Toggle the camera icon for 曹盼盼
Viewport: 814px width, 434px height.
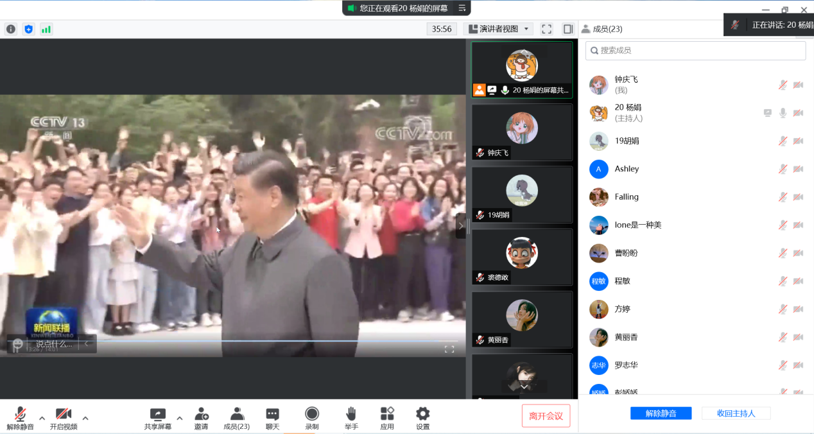(x=798, y=253)
